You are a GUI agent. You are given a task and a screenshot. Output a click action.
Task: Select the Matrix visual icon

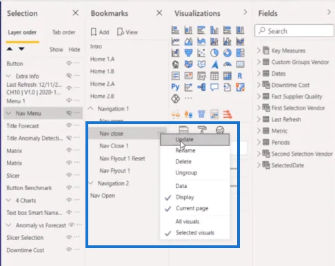tap(227, 76)
